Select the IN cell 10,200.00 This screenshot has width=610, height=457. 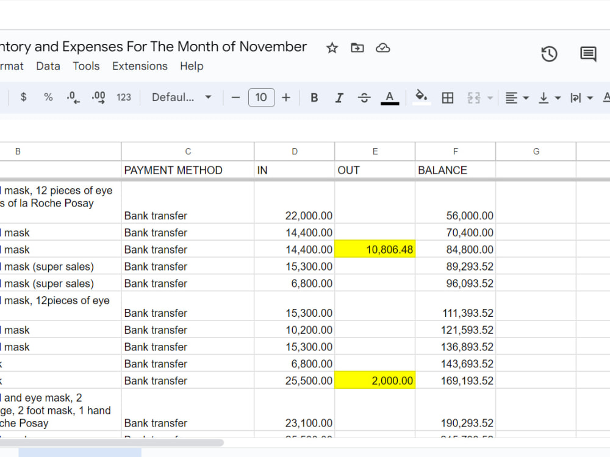[x=295, y=330]
